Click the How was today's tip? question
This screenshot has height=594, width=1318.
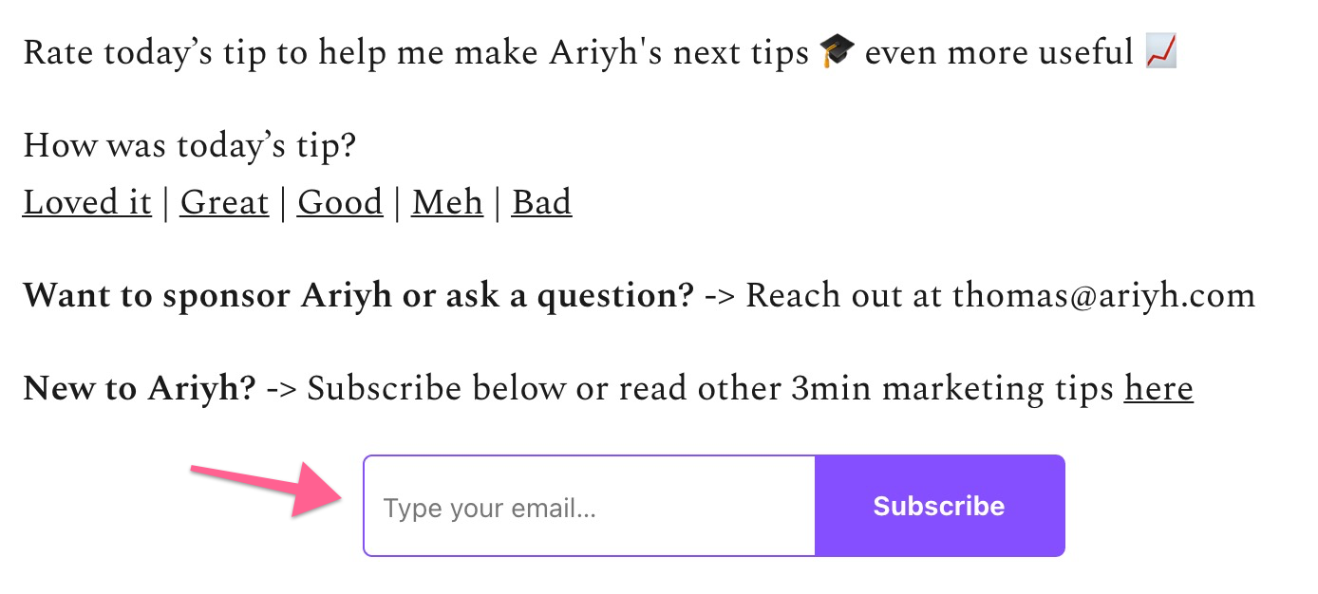pyautogui.click(x=189, y=146)
